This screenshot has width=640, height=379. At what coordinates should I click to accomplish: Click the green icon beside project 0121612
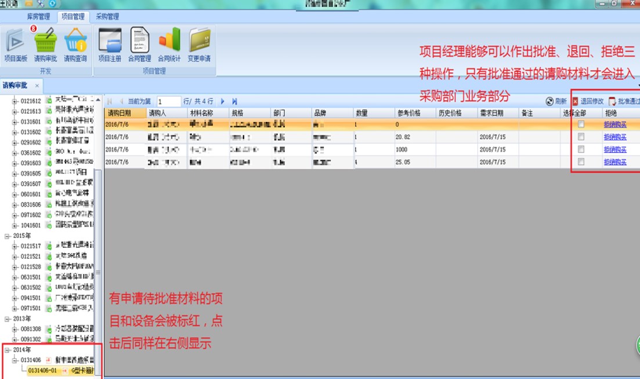tap(49, 100)
